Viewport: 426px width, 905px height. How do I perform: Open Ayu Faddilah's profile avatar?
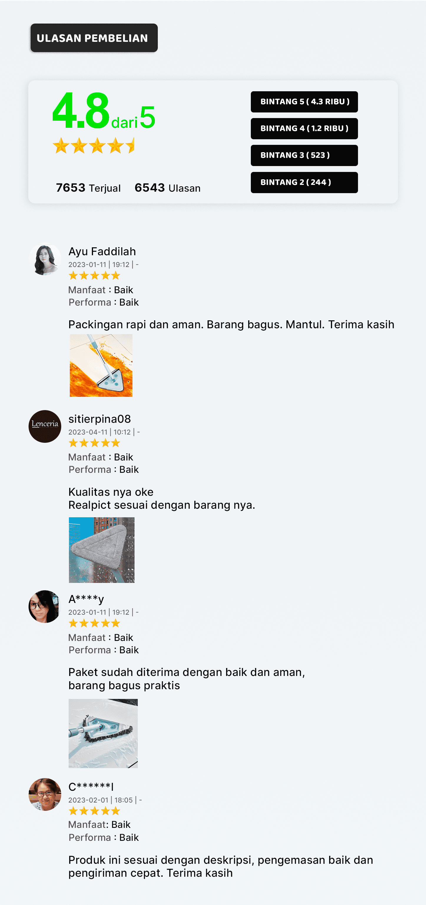44,259
